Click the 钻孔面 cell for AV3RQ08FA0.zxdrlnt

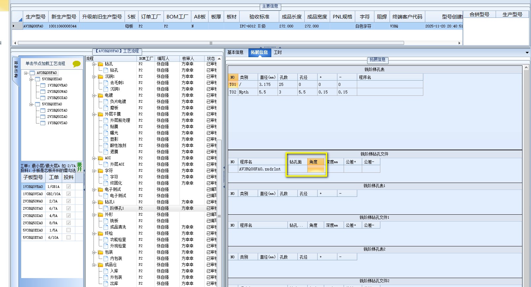point(297,169)
